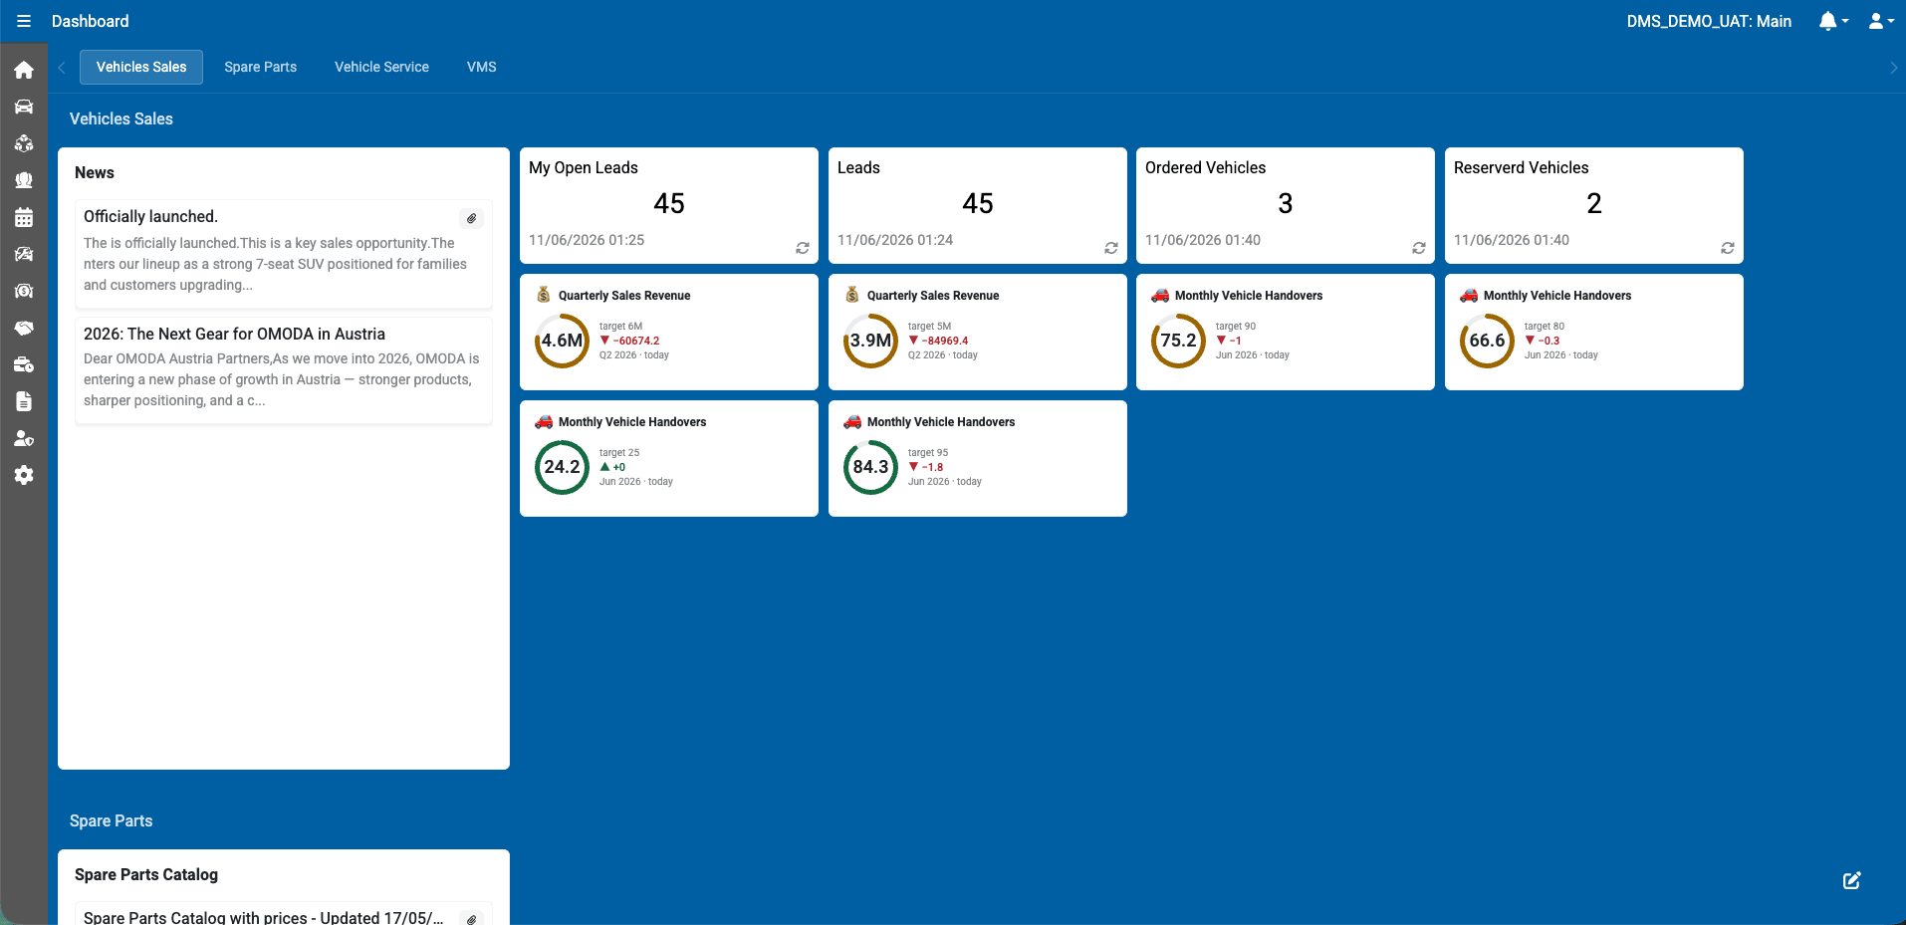The image size is (1906, 925).
Task: Open the handshake sidebar icon
Action: (x=24, y=328)
